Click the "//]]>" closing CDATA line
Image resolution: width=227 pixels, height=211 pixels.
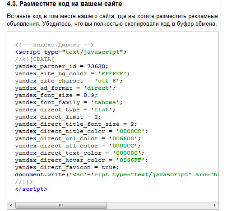[24, 182]
